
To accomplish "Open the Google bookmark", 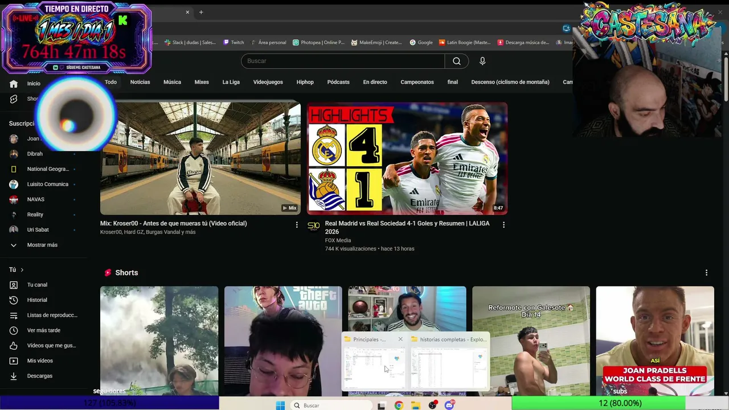I will pos(421,42).
